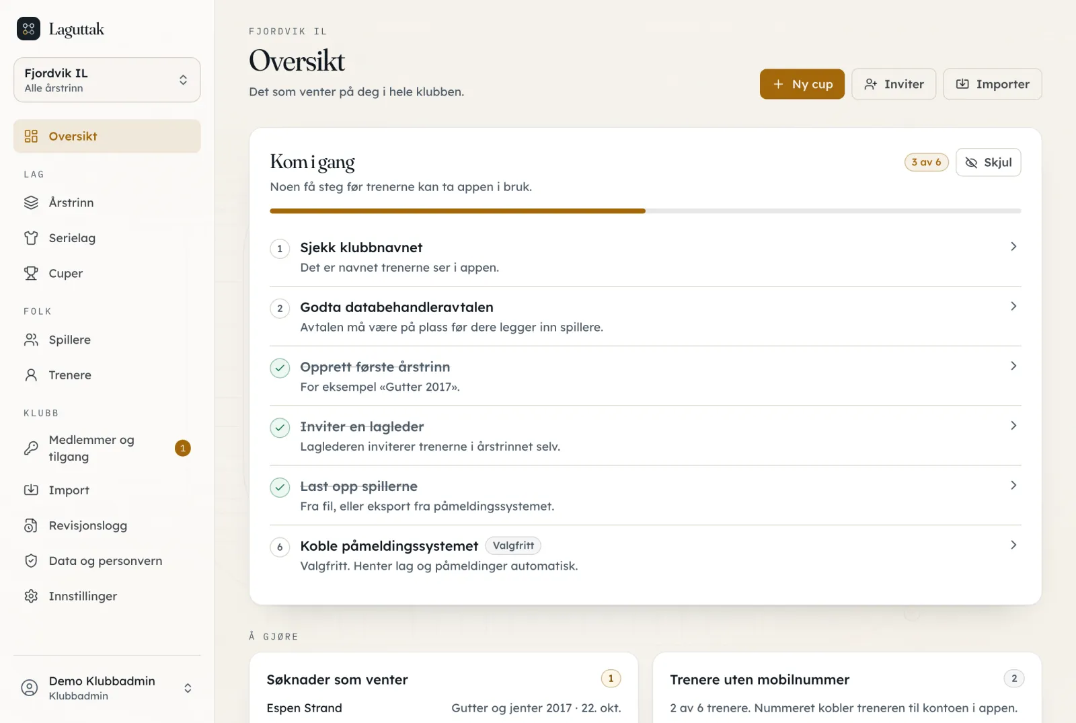The width and height of the screenshot is (1076, 723).
Task: Expand the Sjekk klubbnavnet step chevron
Action: click(x=1013, y=247)
